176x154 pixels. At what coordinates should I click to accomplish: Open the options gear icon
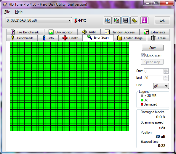tap(134, 20)
